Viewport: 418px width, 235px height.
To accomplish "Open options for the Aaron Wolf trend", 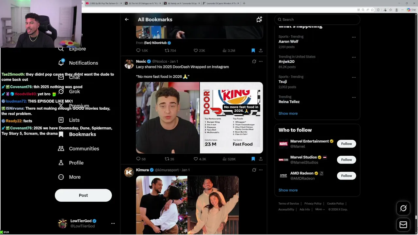I will (354, 37).
